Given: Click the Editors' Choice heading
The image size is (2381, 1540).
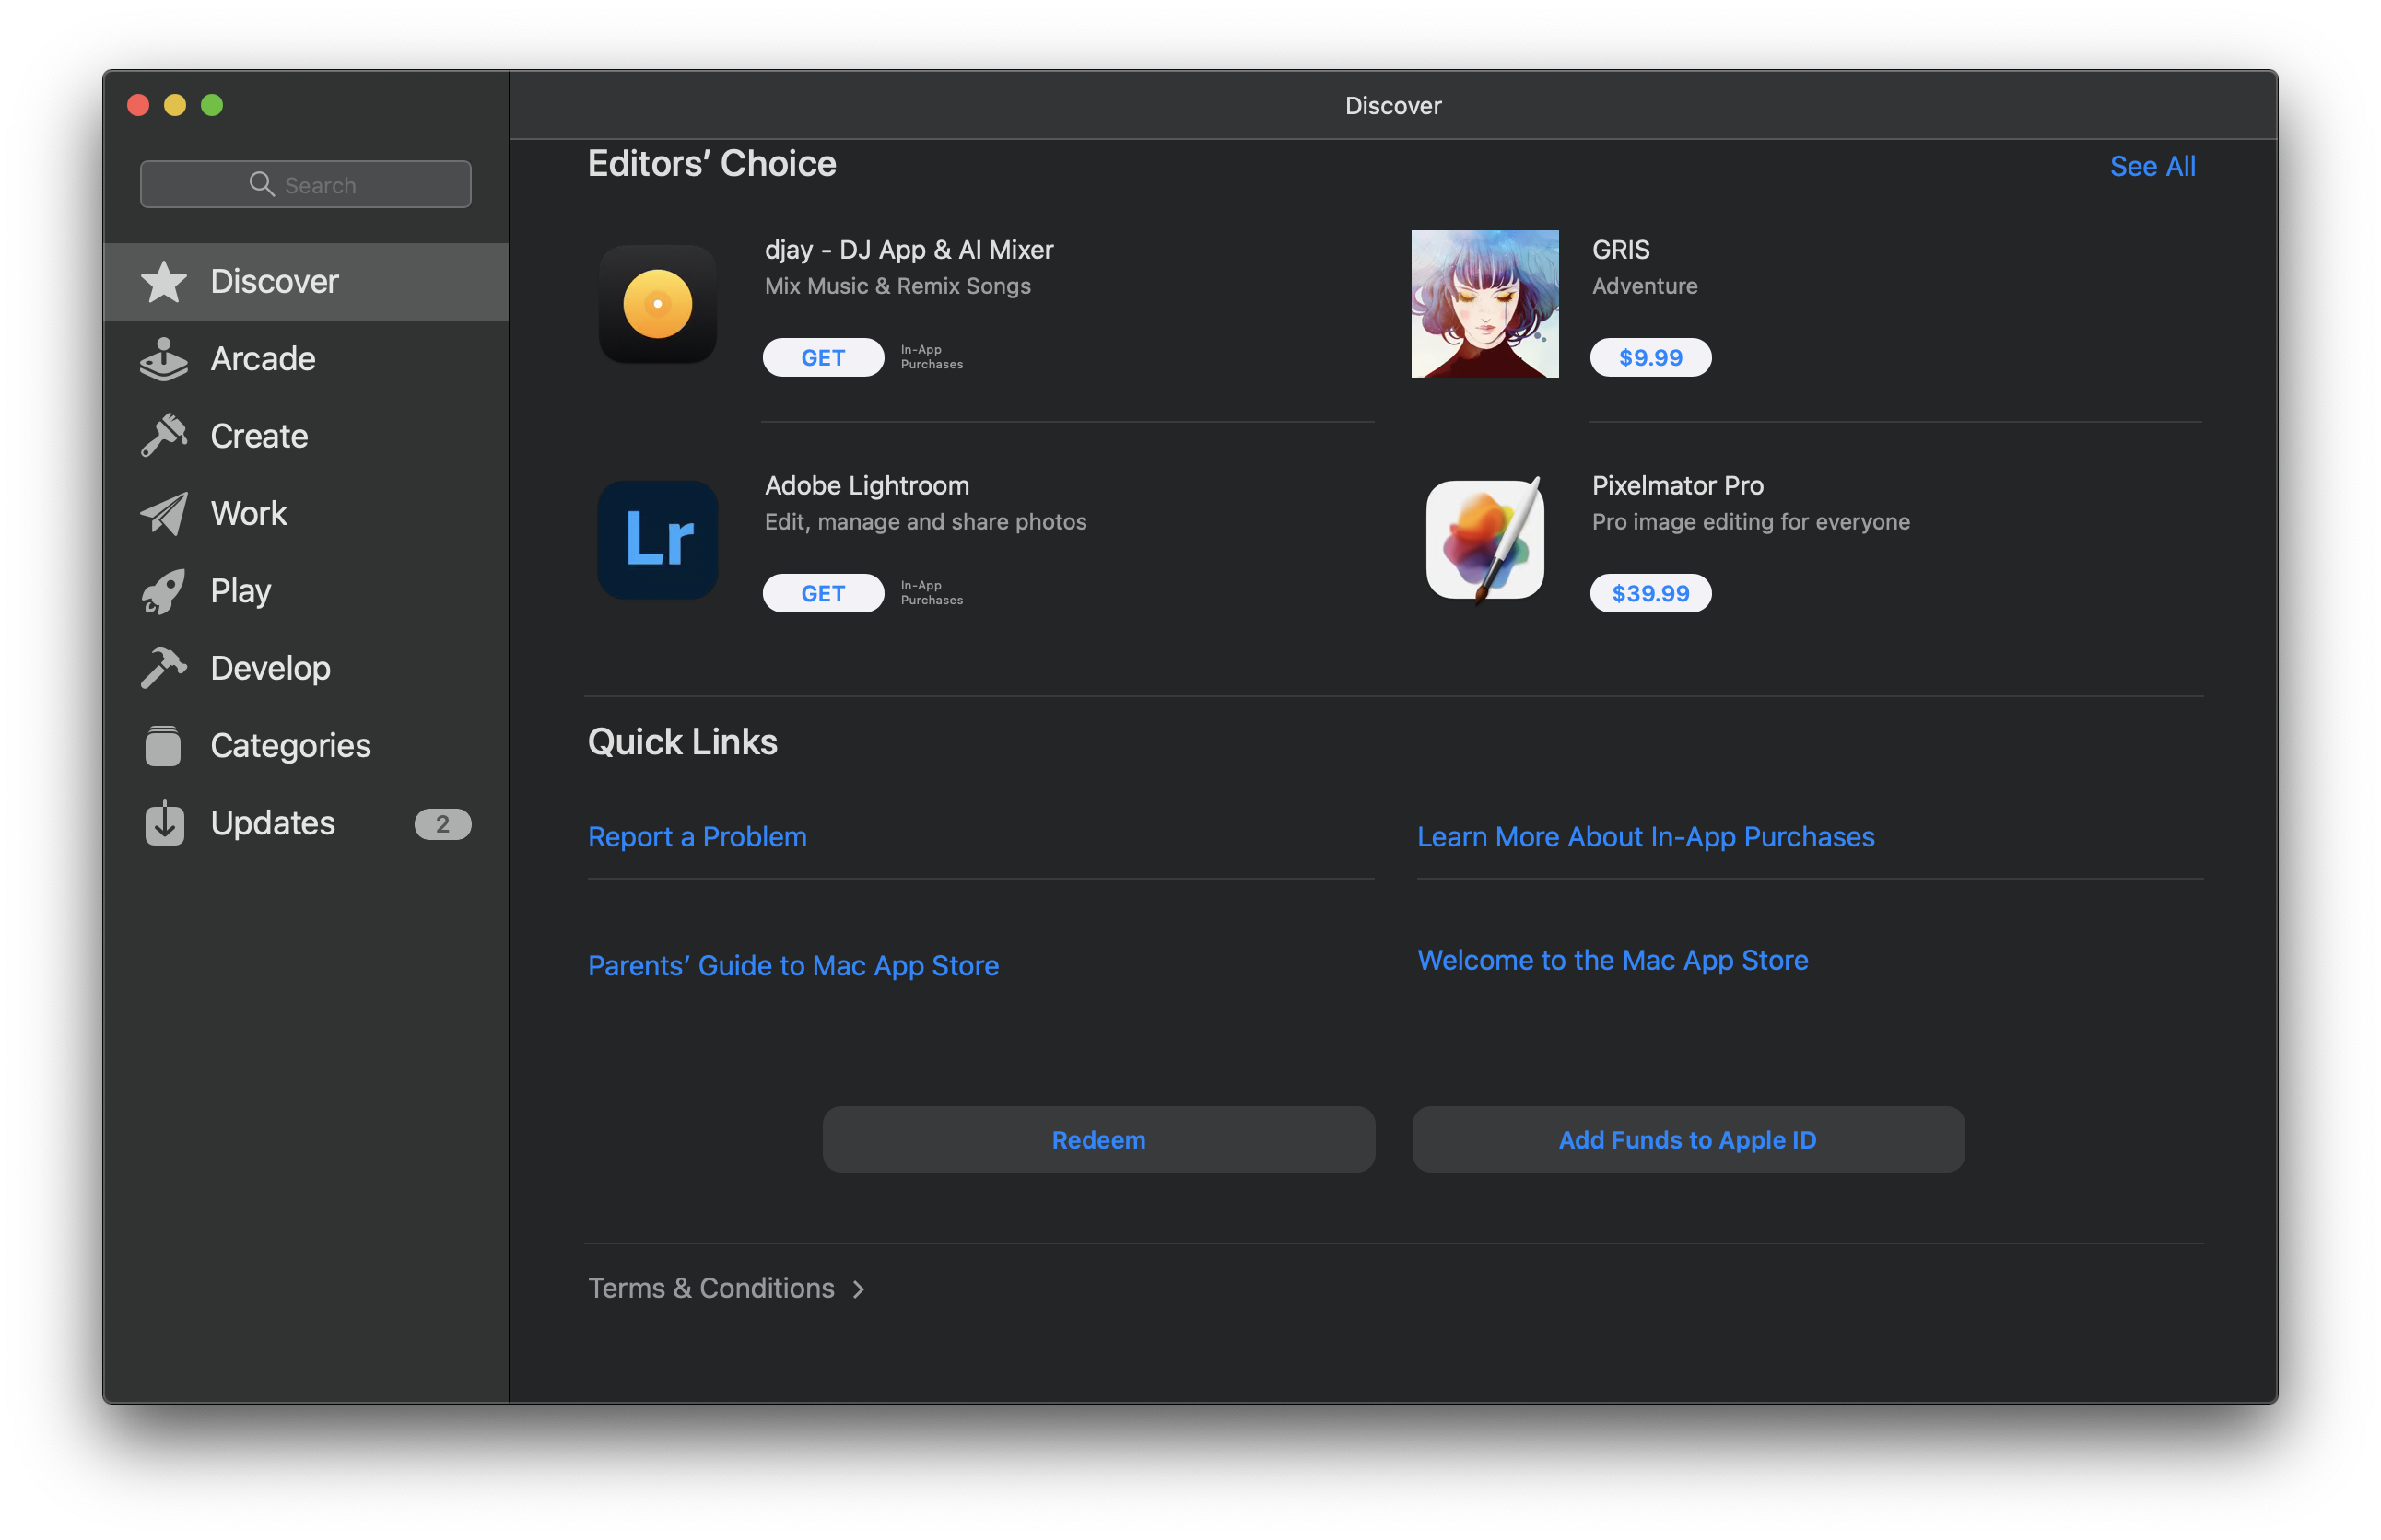Looking at the screenshot, I should pos(711,163).
